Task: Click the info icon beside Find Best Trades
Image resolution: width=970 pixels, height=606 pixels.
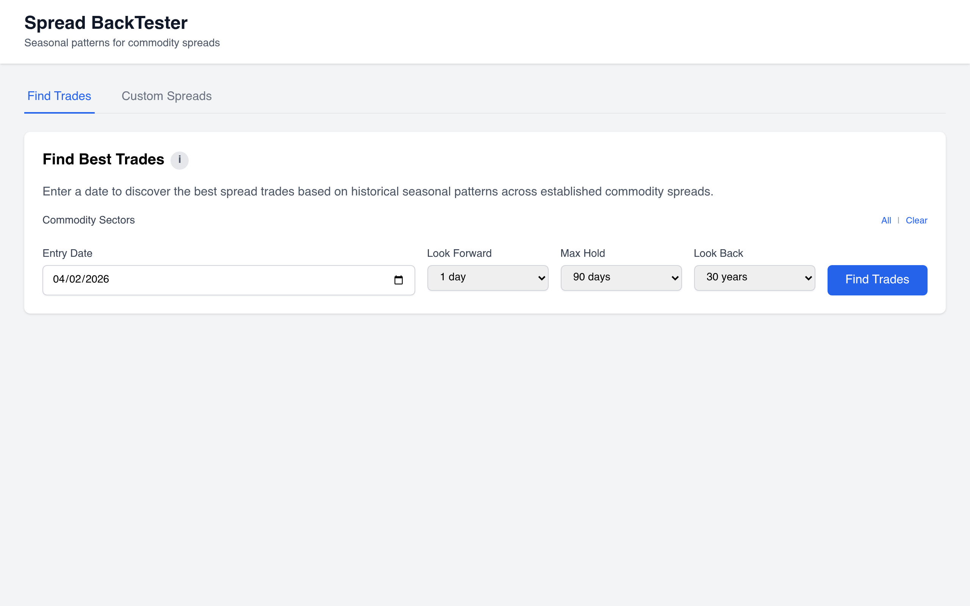Action: [x=179, y=160]
